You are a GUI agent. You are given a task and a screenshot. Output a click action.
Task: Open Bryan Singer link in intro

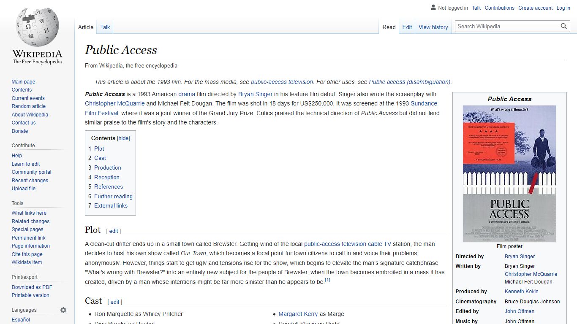click(x=255, y=94)
